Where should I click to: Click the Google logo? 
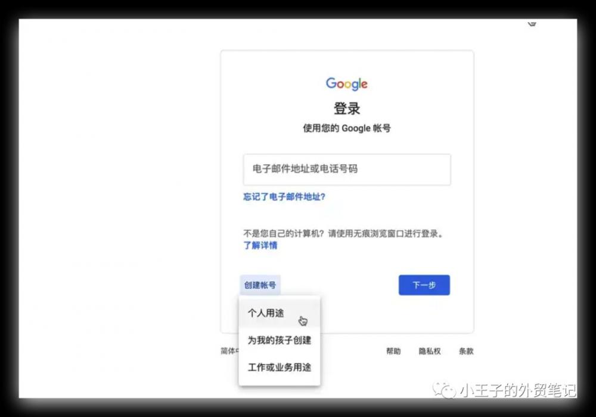347,84
